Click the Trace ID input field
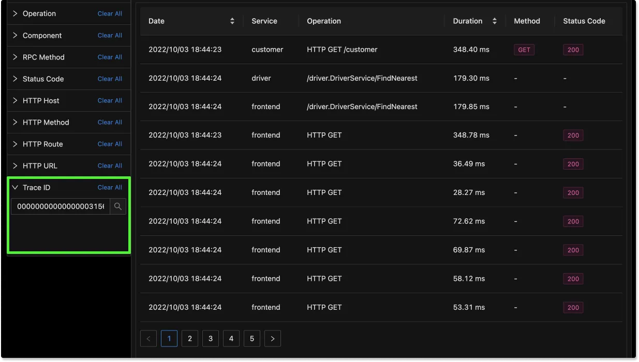 coord(61,206)
